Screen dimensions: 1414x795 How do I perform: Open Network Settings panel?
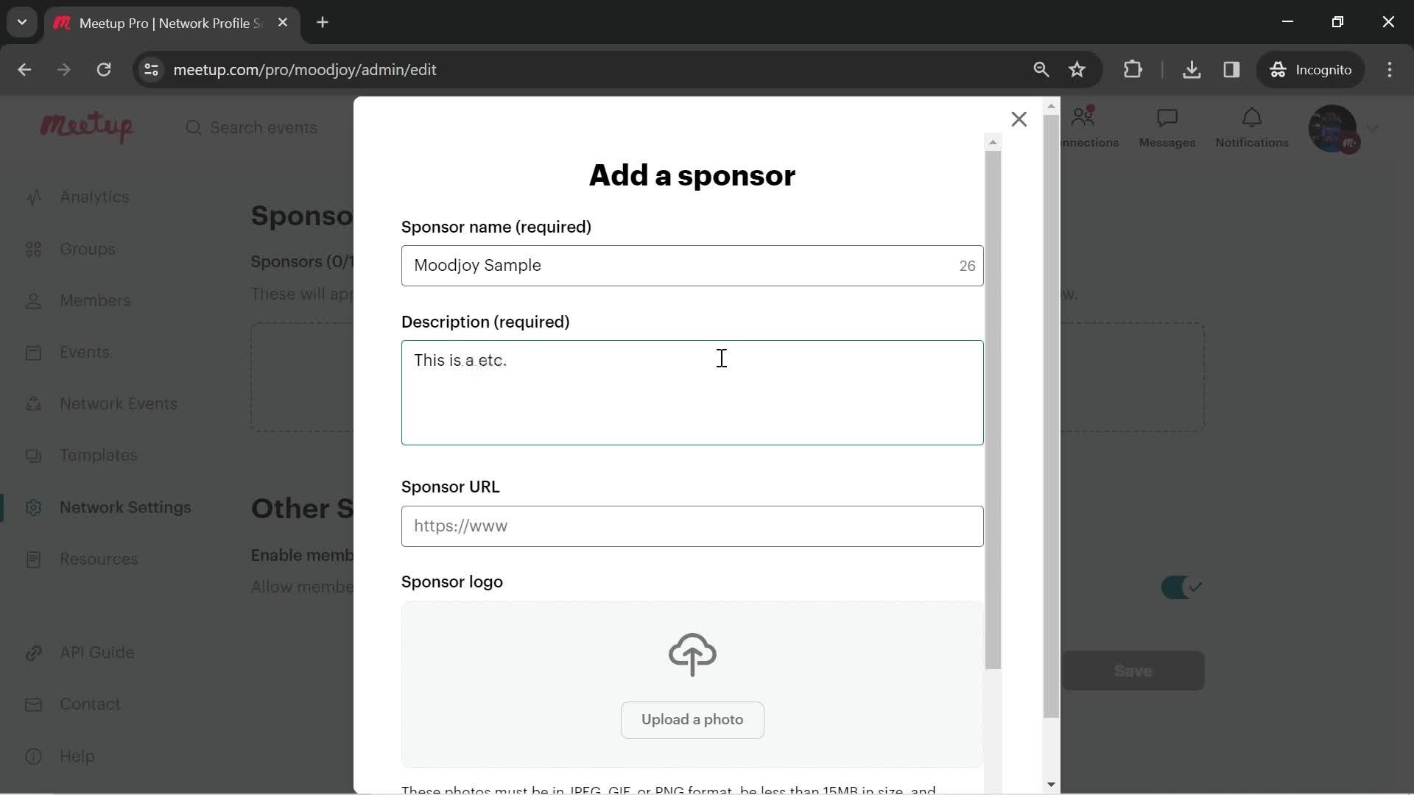(124, 506)
